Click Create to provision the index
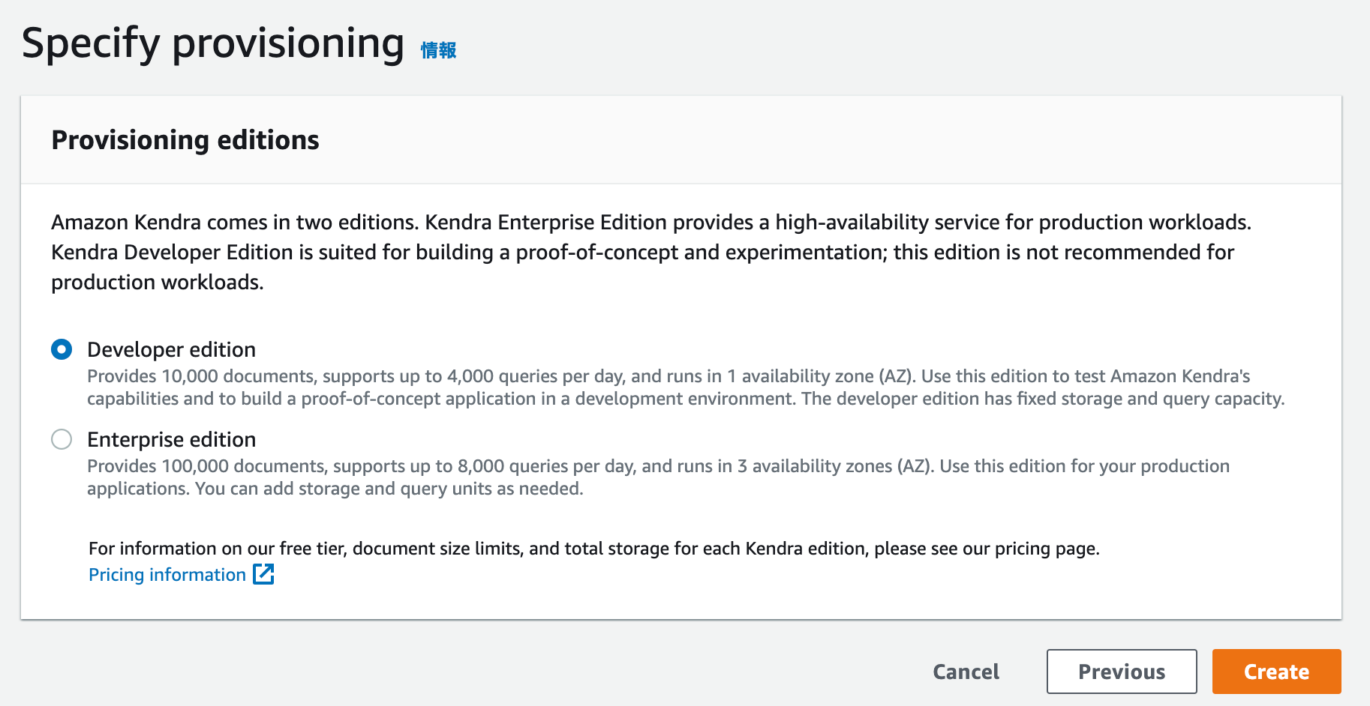The height and width of the screenshot is (706, 1370). [x=1276, y=671]
